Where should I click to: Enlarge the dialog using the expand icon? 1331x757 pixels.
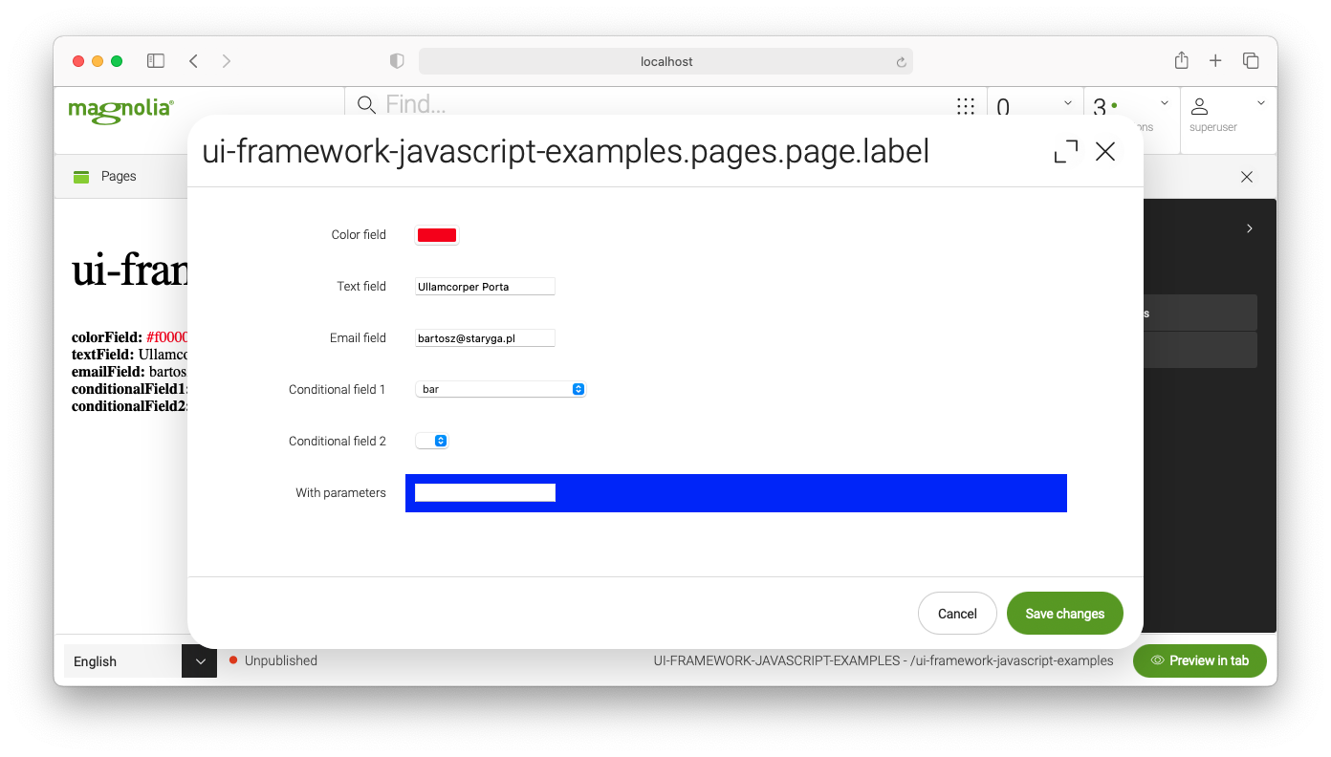click(1065, 151)
